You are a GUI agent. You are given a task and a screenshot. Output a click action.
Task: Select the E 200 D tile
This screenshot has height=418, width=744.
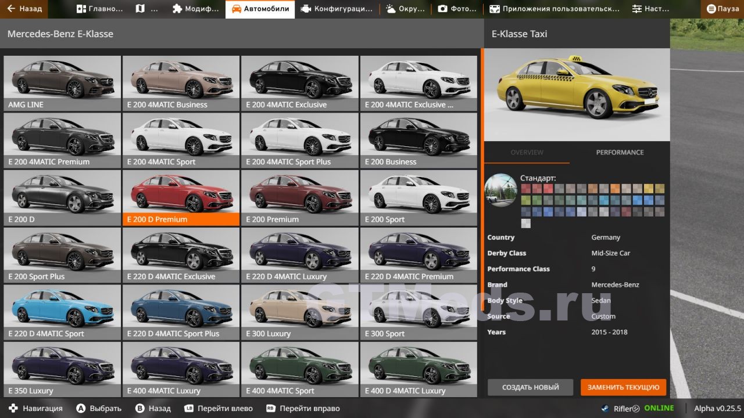pos(62,197)
